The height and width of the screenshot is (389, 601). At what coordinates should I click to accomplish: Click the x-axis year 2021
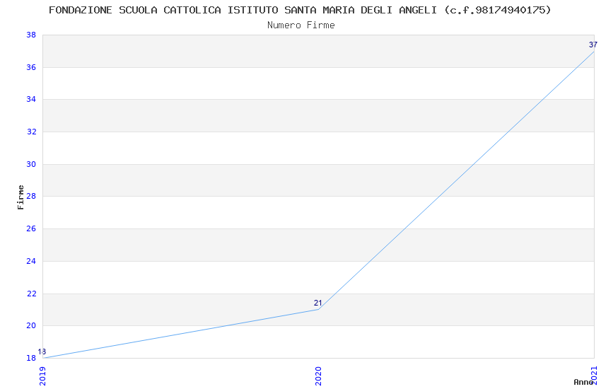tap(594, 376)
